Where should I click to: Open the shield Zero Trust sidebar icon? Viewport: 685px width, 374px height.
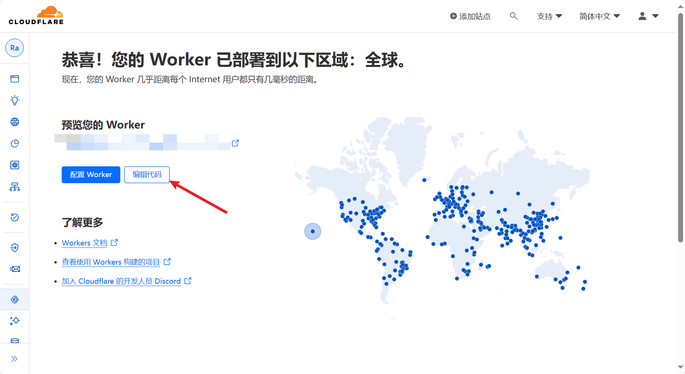pos(15,247)
